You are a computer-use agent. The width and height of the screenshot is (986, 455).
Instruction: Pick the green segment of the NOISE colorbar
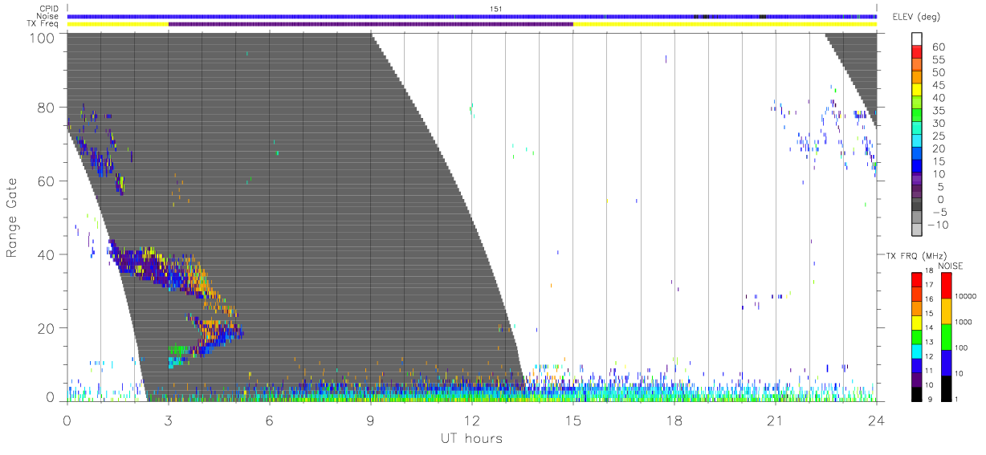point(945,336)
